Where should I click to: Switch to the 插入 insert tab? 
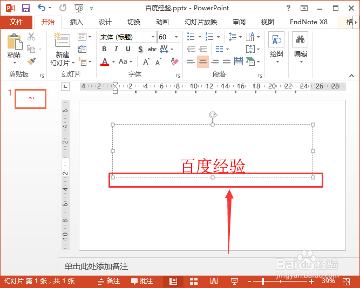pyautogui.click(x=77, y=22)
